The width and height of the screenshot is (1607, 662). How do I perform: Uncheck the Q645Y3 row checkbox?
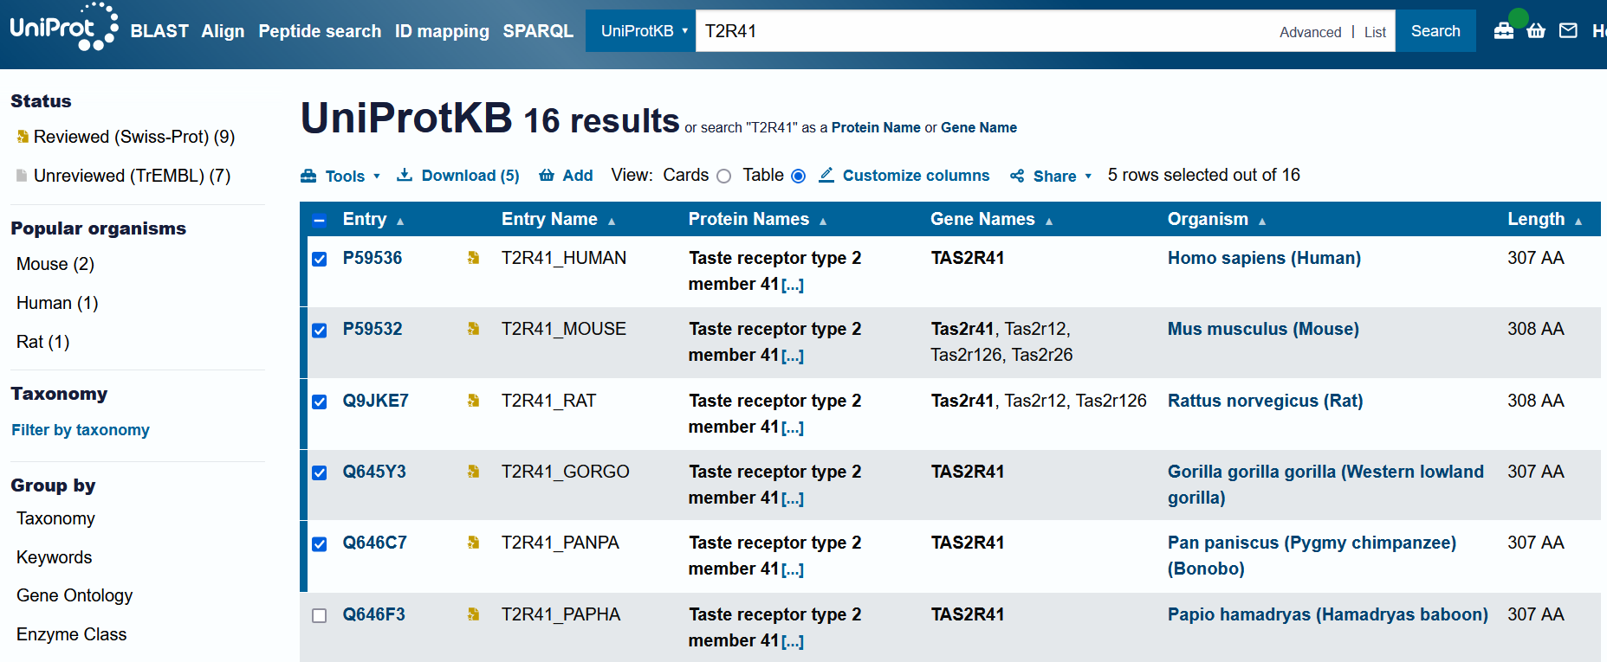point(320,472)
